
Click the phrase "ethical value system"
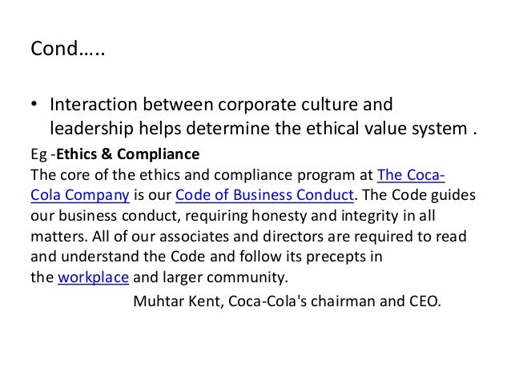click(x=387, y=129)
